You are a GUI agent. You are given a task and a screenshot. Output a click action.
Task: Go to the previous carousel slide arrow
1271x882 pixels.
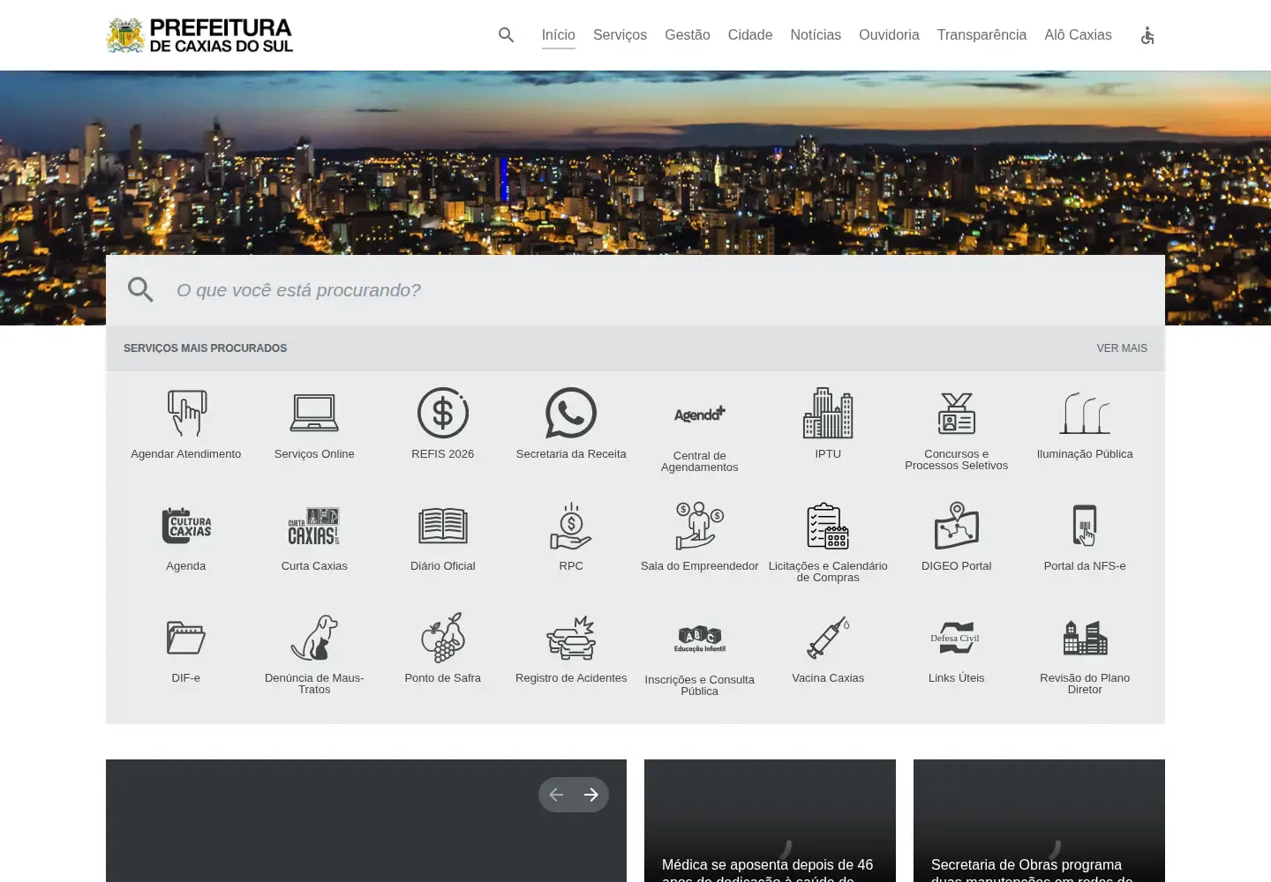pos(556,795)
